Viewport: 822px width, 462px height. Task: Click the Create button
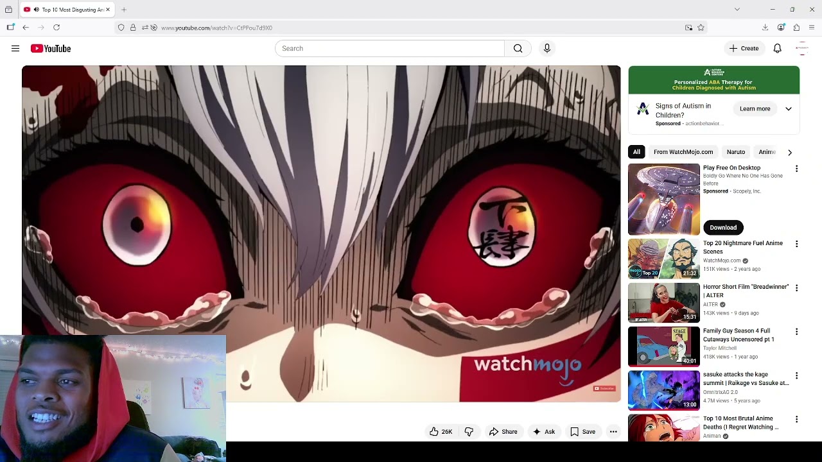(744, 48)
